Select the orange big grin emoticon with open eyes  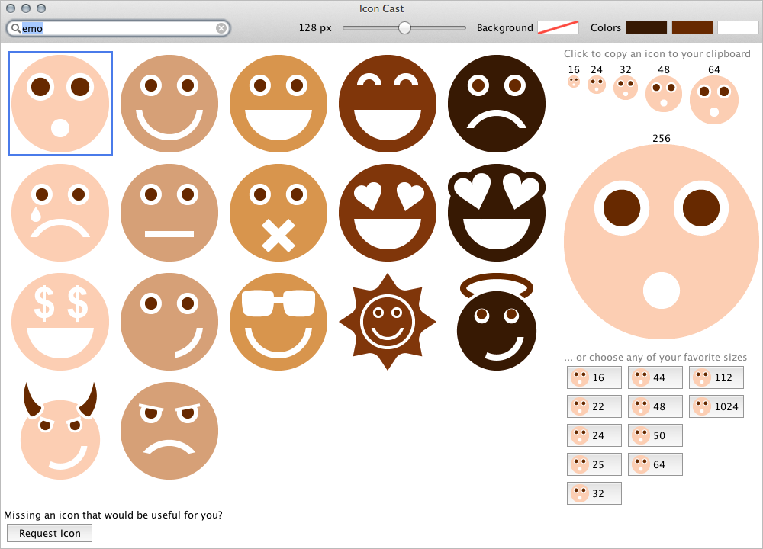(x=278, y=104)
